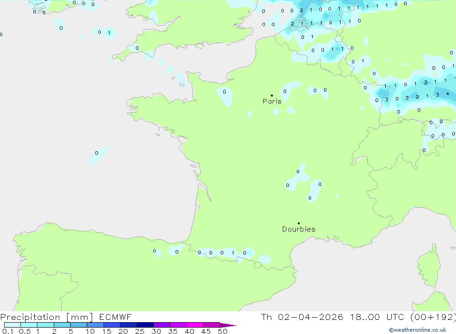Viewport: 456px width, 334px height.
Task: Click the precipitation value 4 in Germany
Action: 448,93
